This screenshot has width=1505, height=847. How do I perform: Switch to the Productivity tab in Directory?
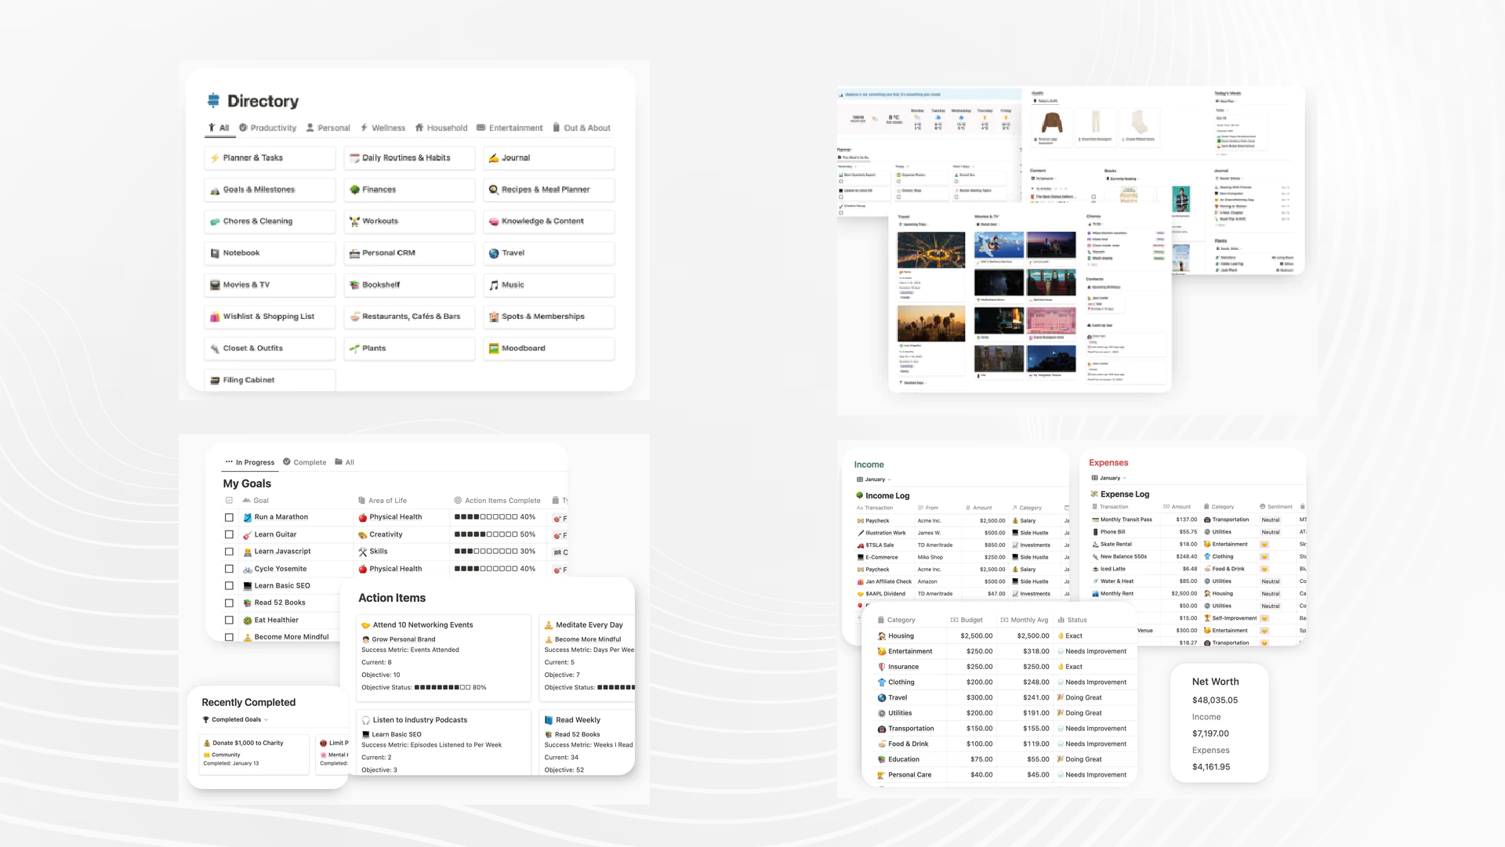pos(267,128)
